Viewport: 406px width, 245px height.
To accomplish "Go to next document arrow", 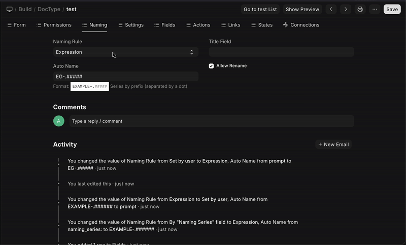I will (346, 9).
